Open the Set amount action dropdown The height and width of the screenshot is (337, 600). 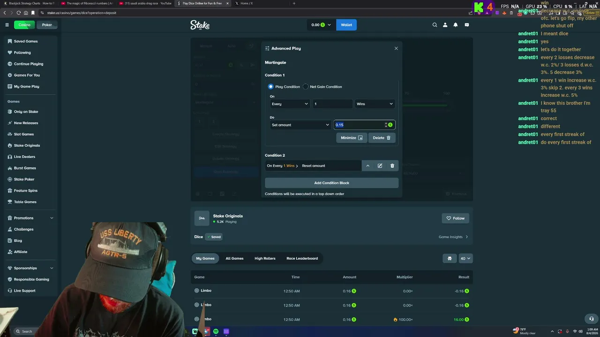[300, 125]
